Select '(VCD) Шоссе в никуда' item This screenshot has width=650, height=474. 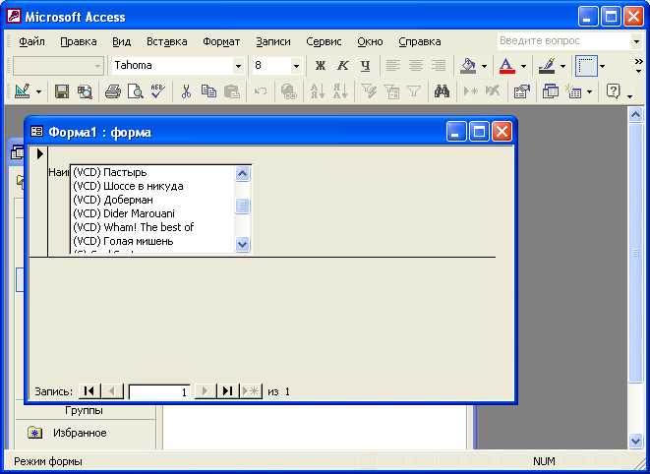[x=151, y=186]
